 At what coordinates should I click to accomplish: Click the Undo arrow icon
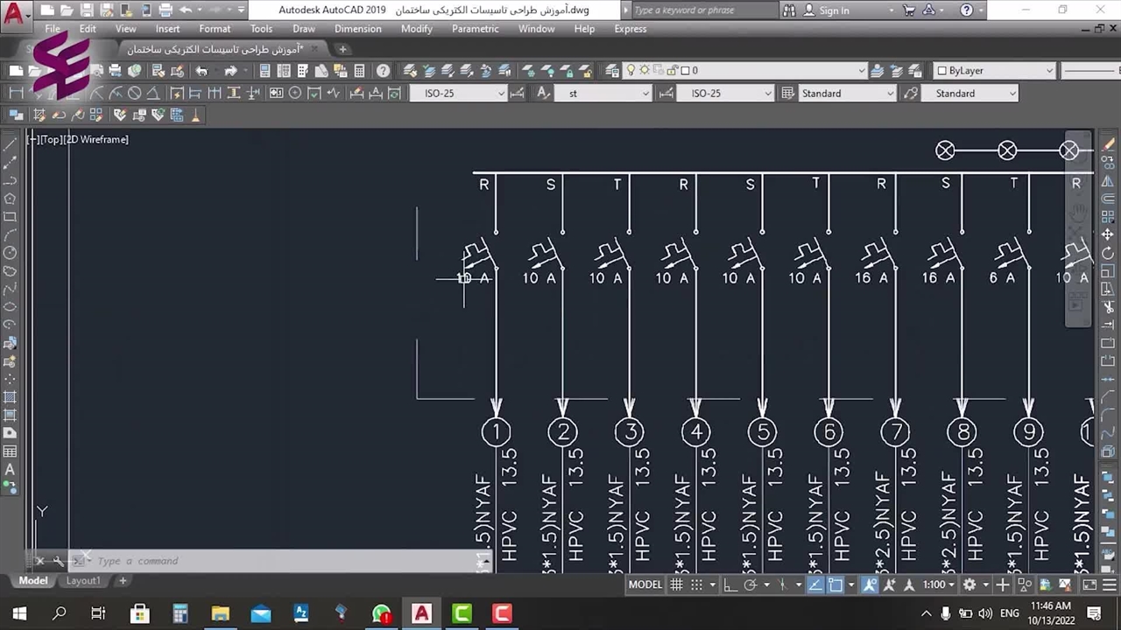tap(201, 71)
